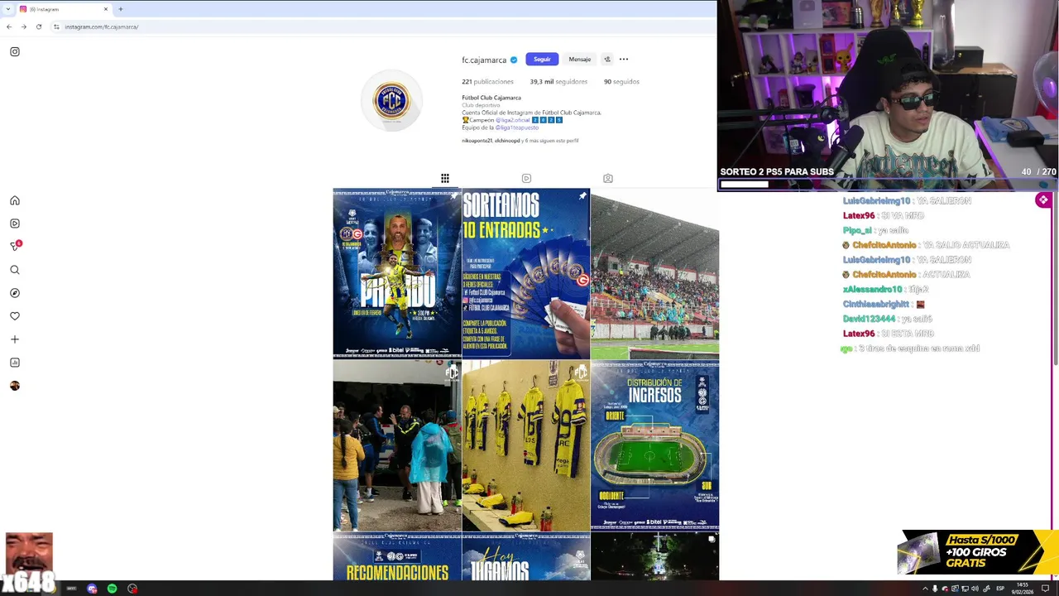Open Reels from the sidebar
The height and width of the screenshot is (596, 1059).
pyautogui.click(x=15, y=223)
